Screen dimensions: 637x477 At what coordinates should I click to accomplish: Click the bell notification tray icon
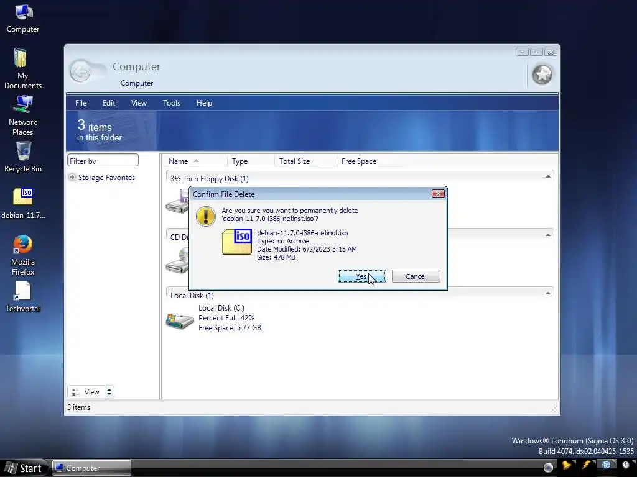click(x=567, y=465)
